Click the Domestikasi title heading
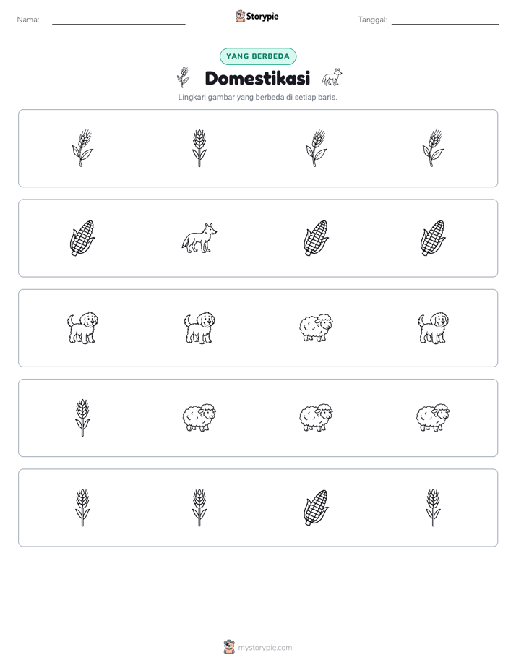This screenshot has width=516, height=668. [x=257, y=78]
